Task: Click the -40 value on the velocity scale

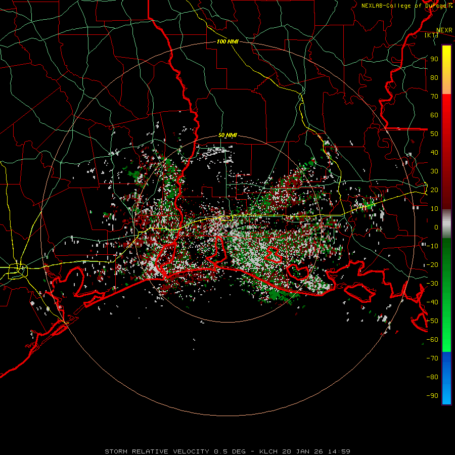Action: [432, 302]
